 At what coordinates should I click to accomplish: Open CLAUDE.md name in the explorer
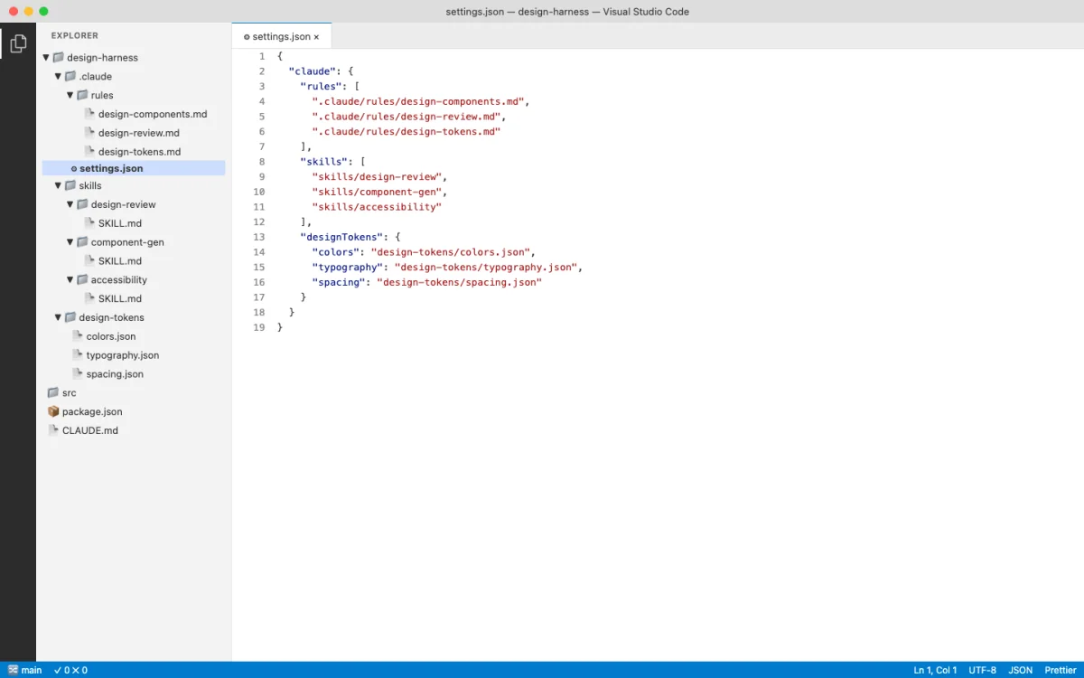[90, 430]
